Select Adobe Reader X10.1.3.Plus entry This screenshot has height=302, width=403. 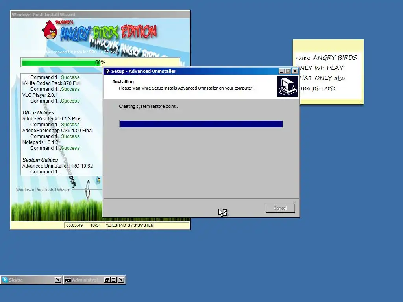click(x=52, y=119)
